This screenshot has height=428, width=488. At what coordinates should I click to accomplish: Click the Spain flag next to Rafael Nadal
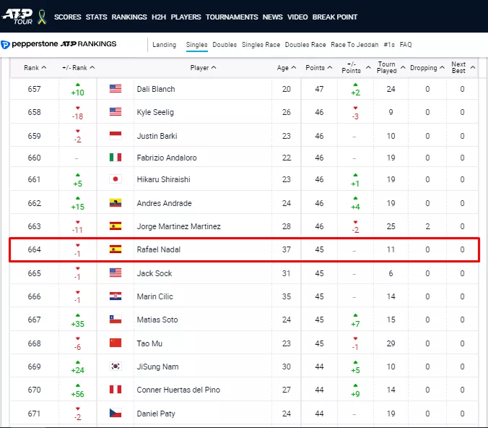[116, 249]
